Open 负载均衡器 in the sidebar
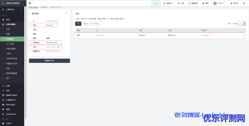Image resolution: width=249 pixels, height=126 pixels. [x=11, y=49]
